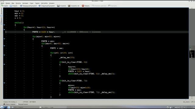195x109 pixels.
Task: Click UTF-8 encoding in the status bar
Action: pyautogui.click(x=193, y=102)
